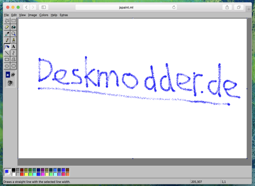Select the smallest airbrush spray size
The width and height of the screenshot is (255, 186).
(x=8, y=75)
